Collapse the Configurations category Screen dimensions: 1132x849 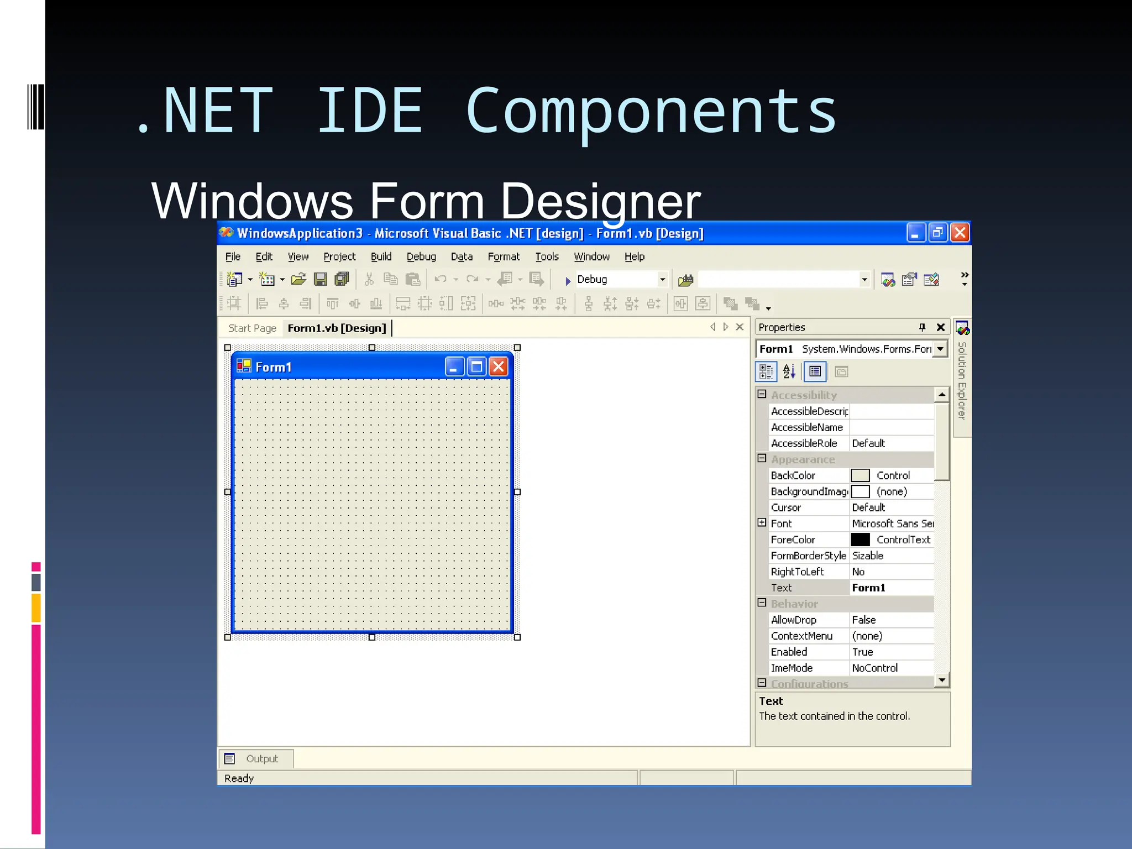pyautogui.click(x=762, y=683)
